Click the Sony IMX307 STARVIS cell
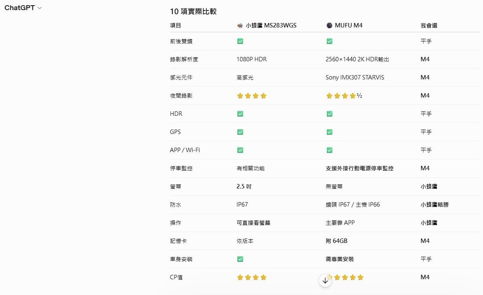 (x=355, y=77)
